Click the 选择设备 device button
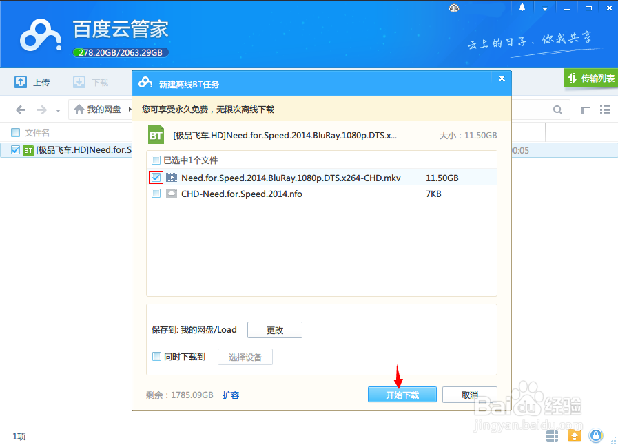 click(x=245, y=357)
